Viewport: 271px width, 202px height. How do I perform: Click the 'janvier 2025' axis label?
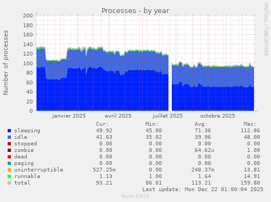coord(69,116)
